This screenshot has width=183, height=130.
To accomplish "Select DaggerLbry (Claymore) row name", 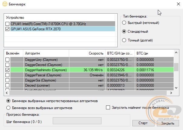I will pos(41,60).
